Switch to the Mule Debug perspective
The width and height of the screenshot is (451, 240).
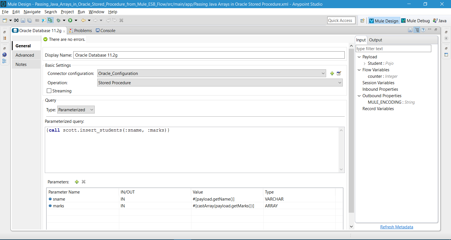click(x=415, y=21)
